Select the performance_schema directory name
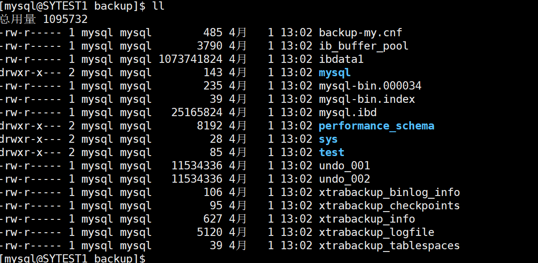This screenshot has height=263, width=538. (377, 126)
